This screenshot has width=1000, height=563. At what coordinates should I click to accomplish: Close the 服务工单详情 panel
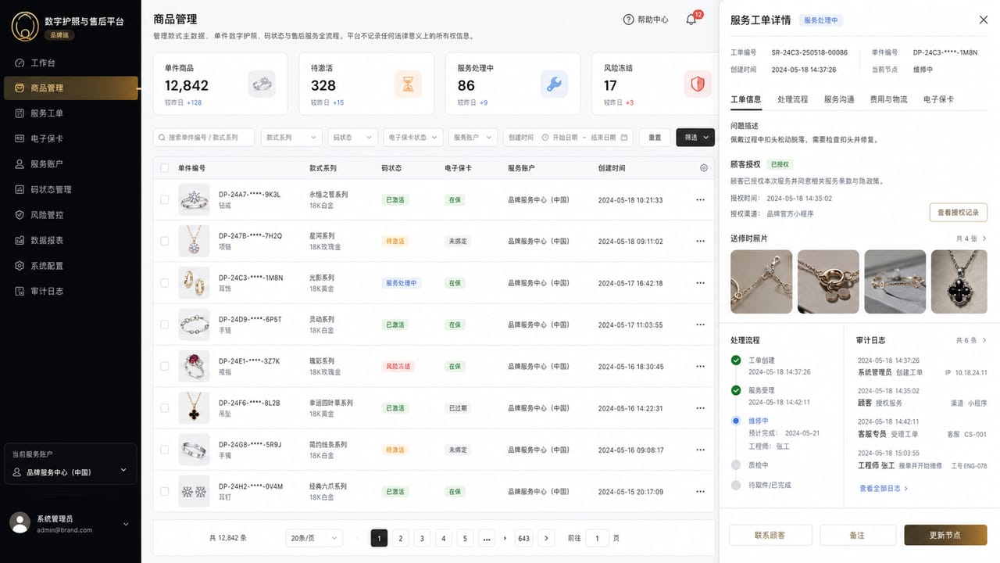tap(983, 20)
